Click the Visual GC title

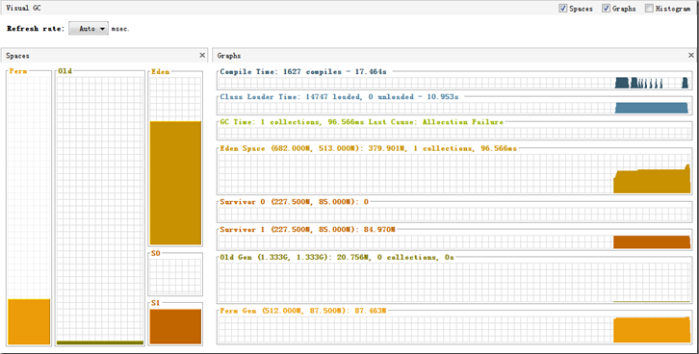[24, 8]
